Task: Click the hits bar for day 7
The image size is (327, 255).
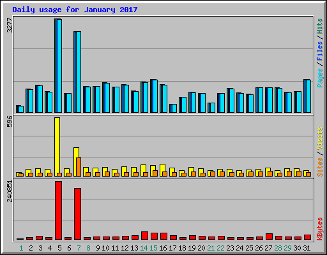Action: pos(77,72)
